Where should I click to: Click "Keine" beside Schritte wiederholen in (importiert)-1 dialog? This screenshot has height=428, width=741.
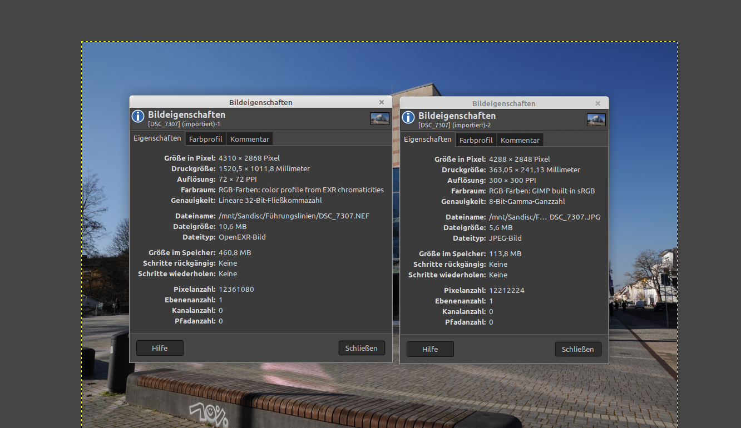click(228, 273)
